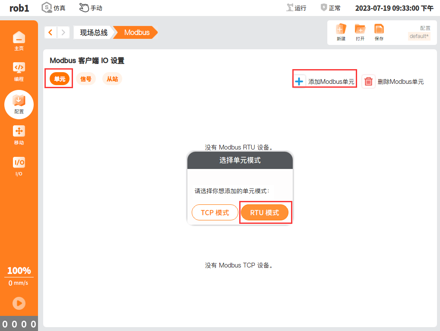The height and width of the screenshot is (331, 440).
Task: Switch to the 从站 slave tab
Action: point(112,79)
